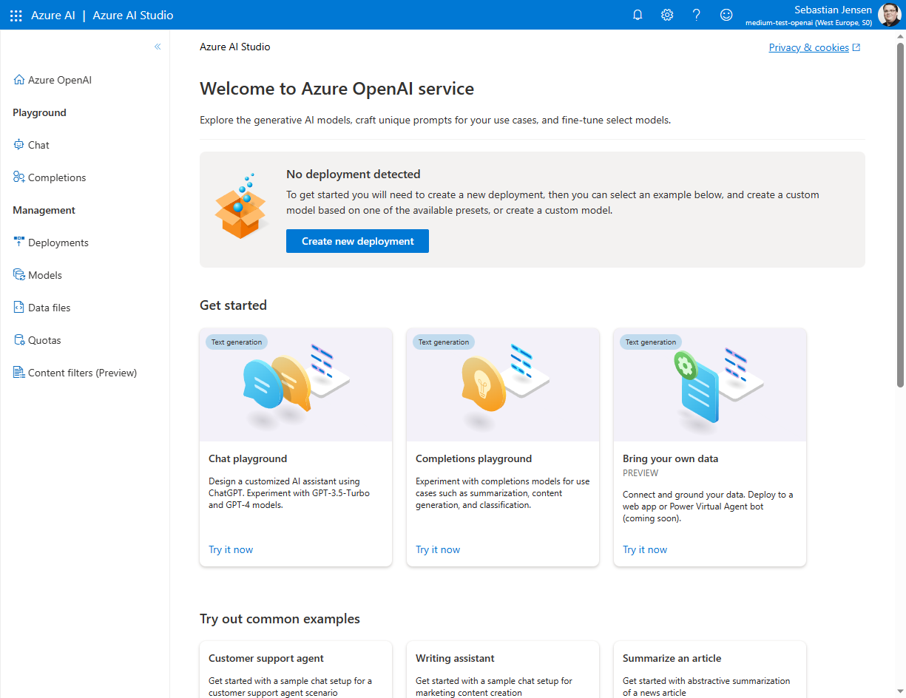Click the Create new deployment button
Image resolution: width=906 pixels, height=698 pixels.
pos(357,241)
